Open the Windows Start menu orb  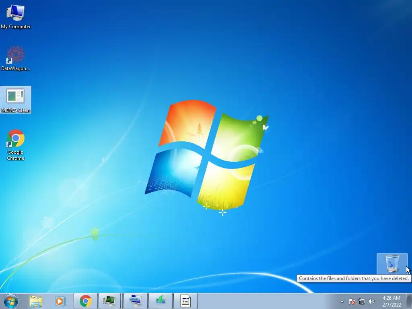point(11,301)
